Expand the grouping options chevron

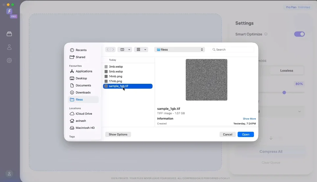[145, 50]
